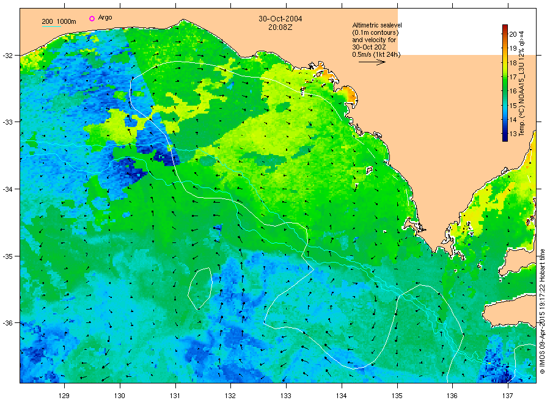Click the cyan depth contour legend line
Image resolution: width=550 pixels, height=403 pixels.
[x=51, y=26]
